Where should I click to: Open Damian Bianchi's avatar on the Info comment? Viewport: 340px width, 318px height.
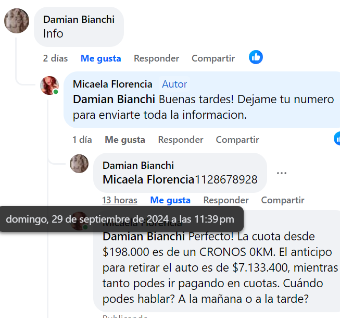pos(17,21)
